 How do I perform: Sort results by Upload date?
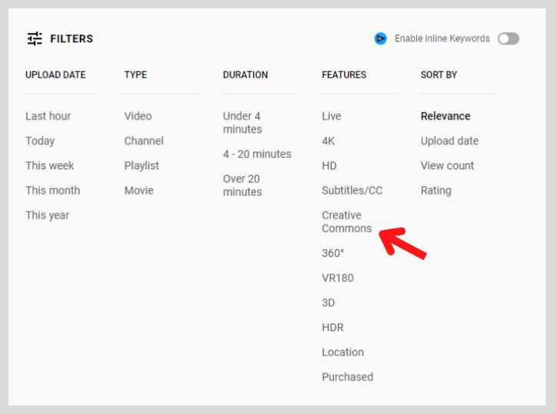click(x=449, y=141)
